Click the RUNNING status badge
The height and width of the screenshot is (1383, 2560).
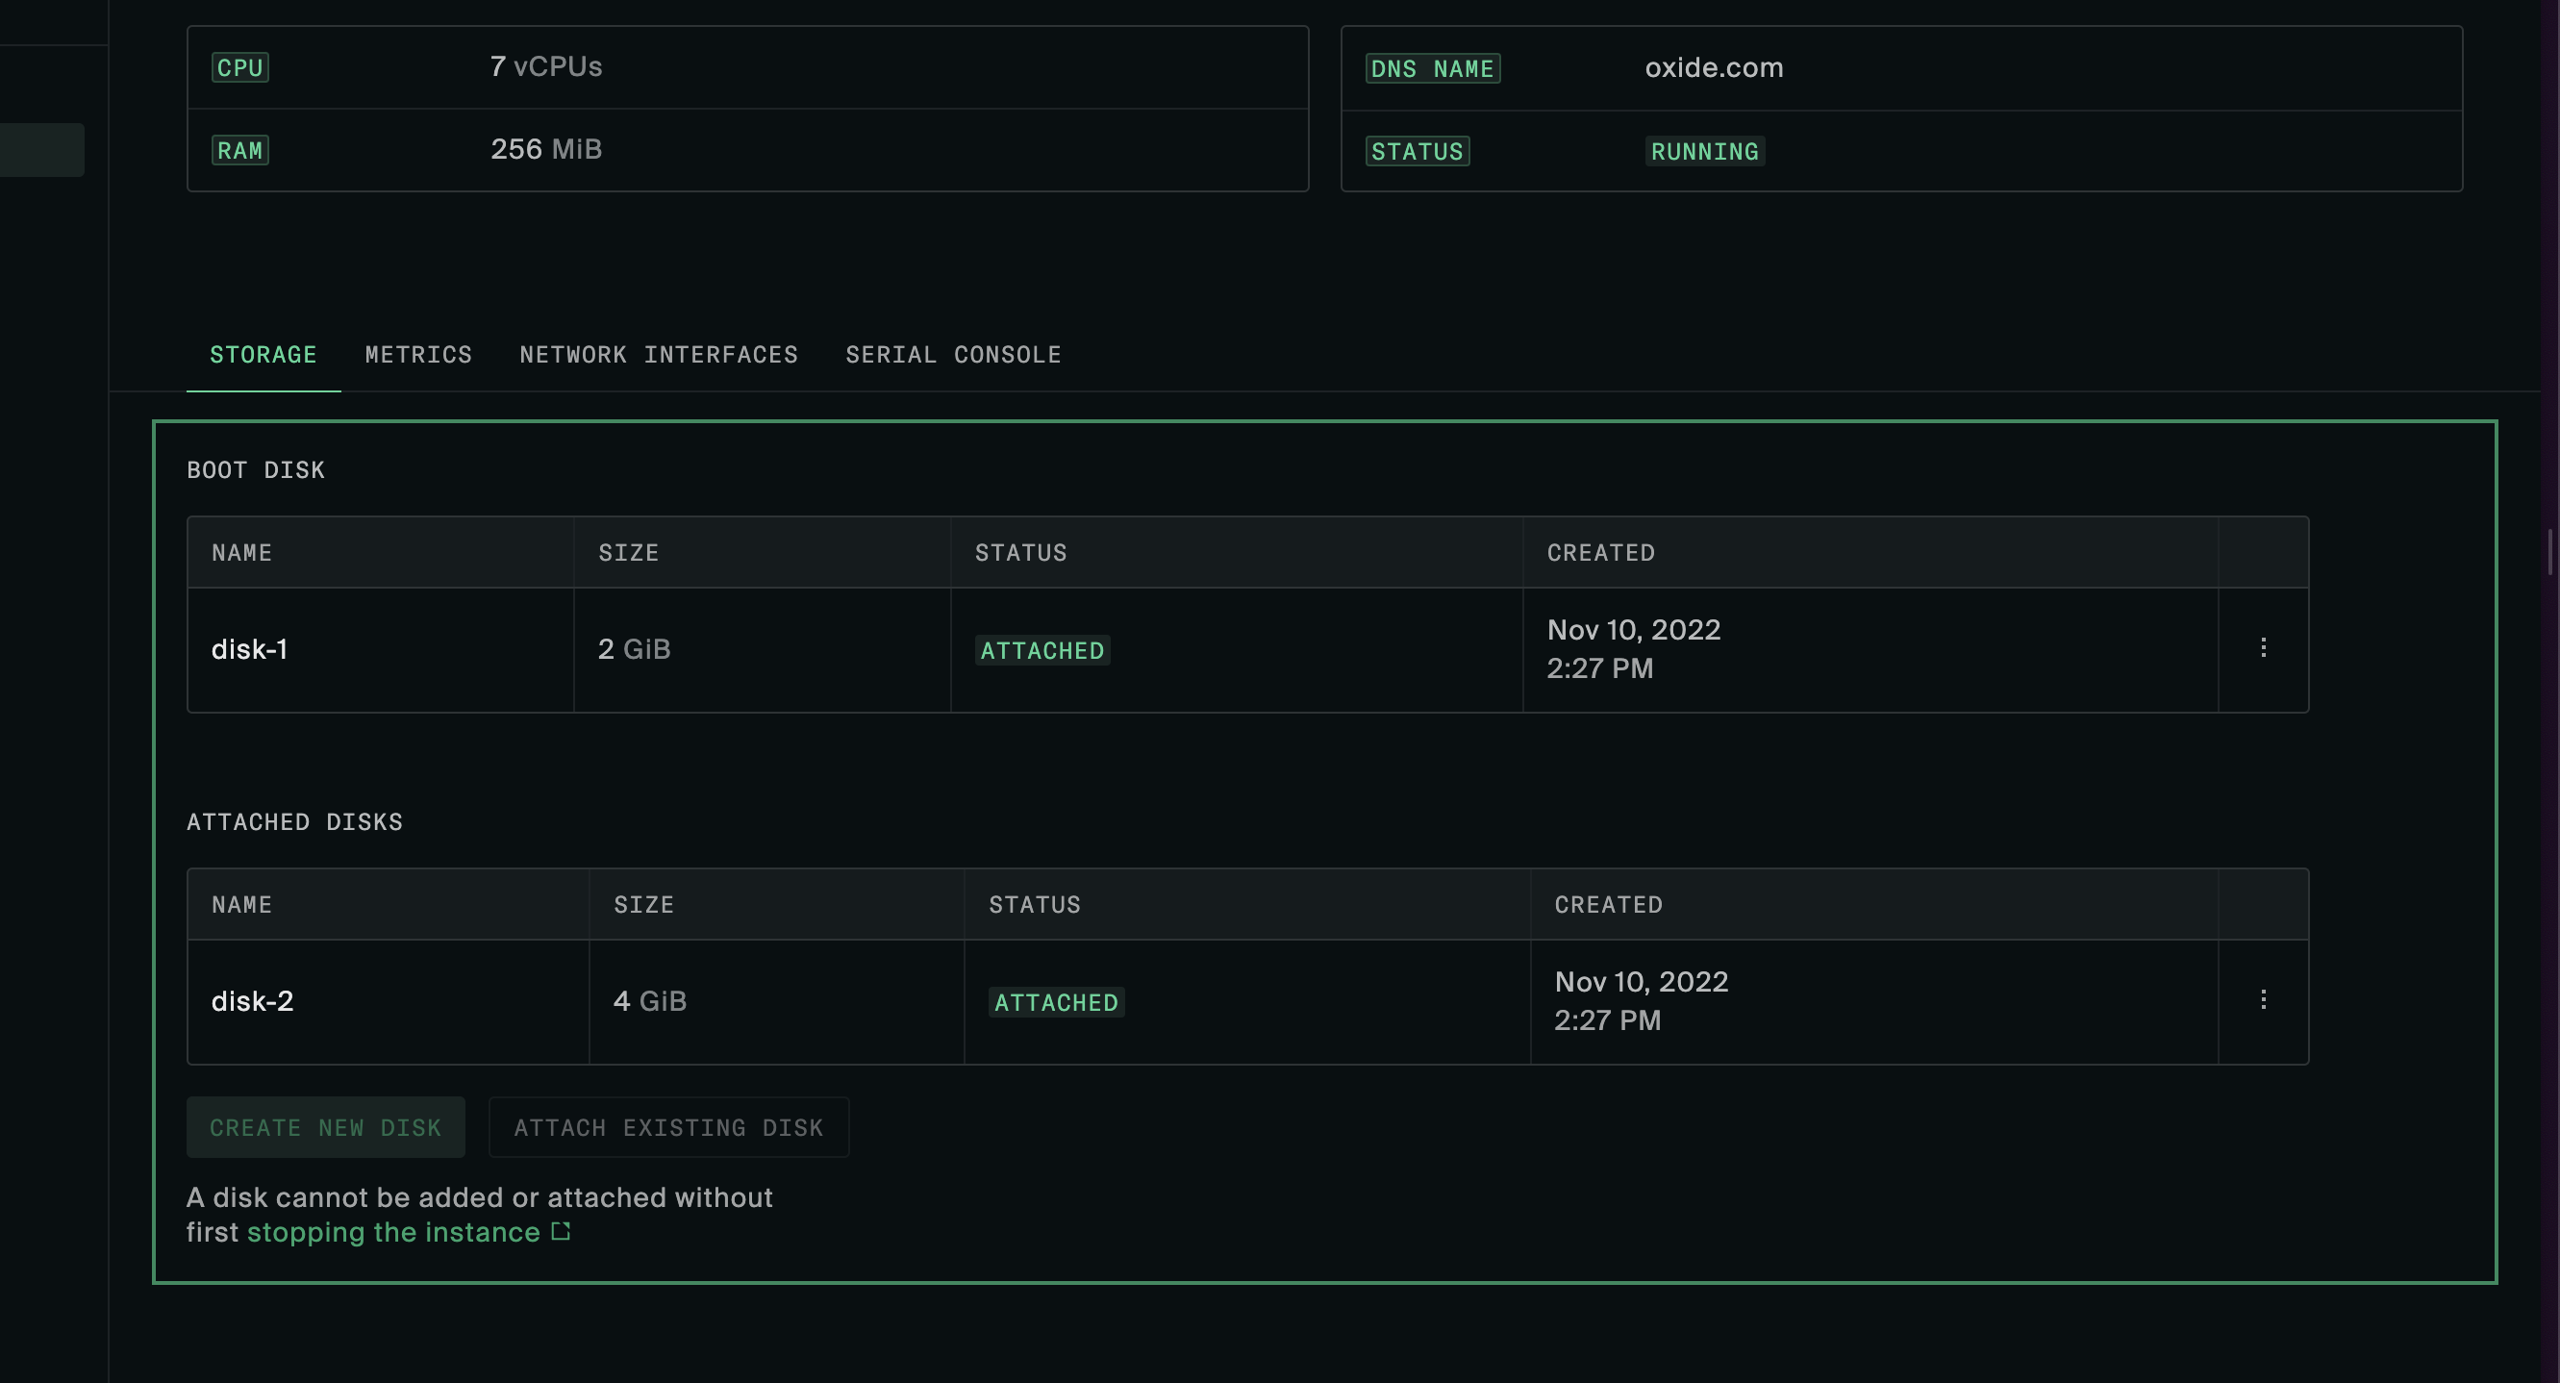tap(1703, 151)
